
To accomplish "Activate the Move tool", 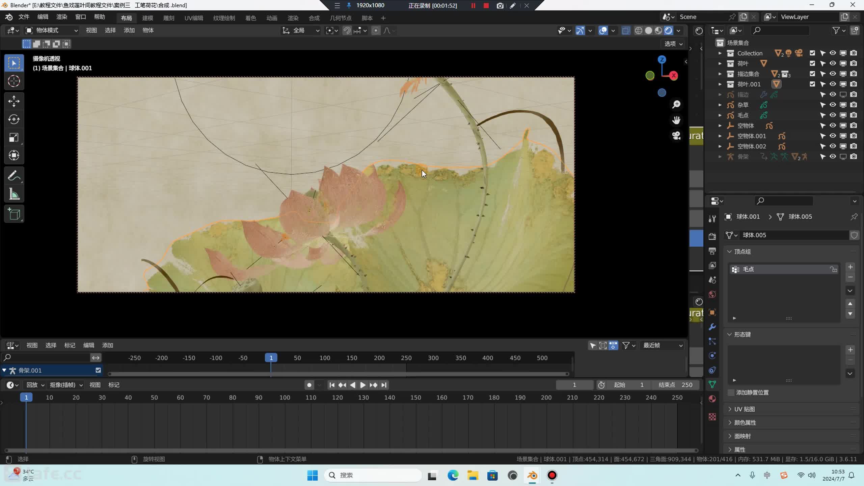I will 14,101.
